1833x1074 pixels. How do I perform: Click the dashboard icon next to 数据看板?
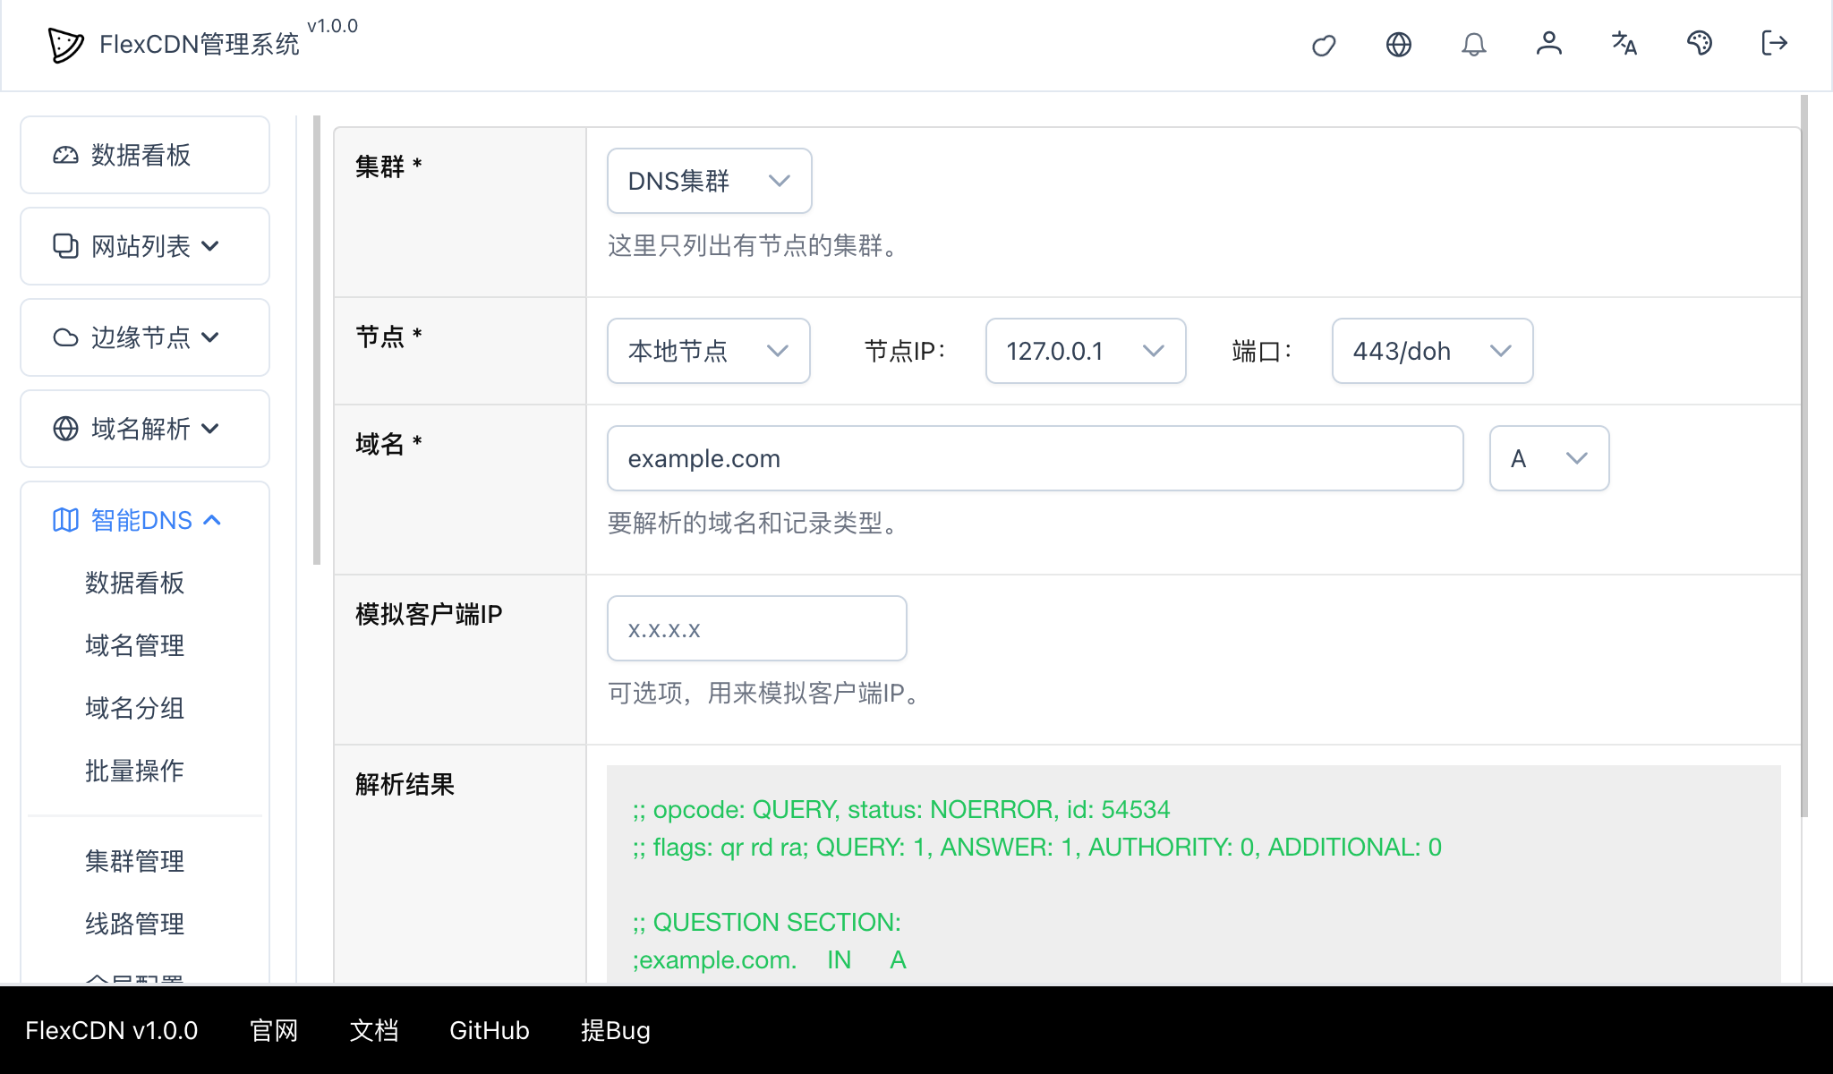[x=64, y=155]
